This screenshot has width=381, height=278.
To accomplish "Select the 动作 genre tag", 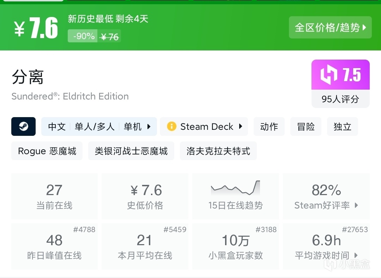I will tap(269, 127).
